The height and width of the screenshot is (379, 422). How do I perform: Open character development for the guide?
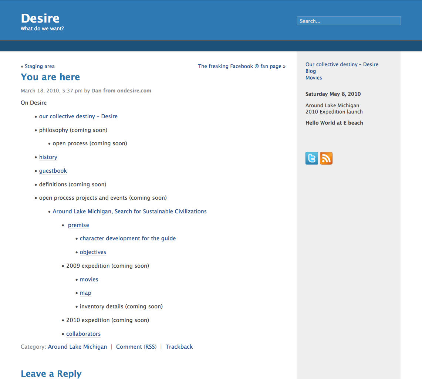coord(128,238)
